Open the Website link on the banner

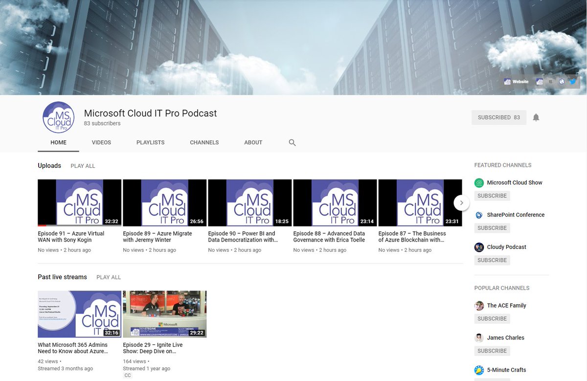click(520, 81)
